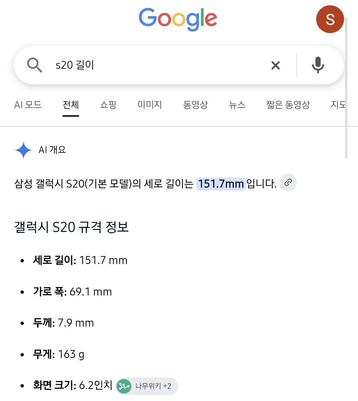Select the 전체 tab

(71, 105)
